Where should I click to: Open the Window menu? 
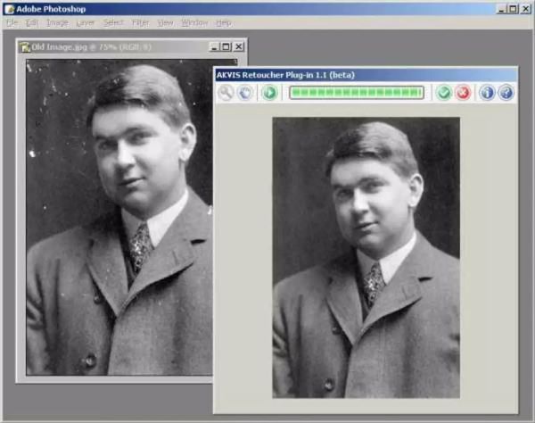point(193,22)
